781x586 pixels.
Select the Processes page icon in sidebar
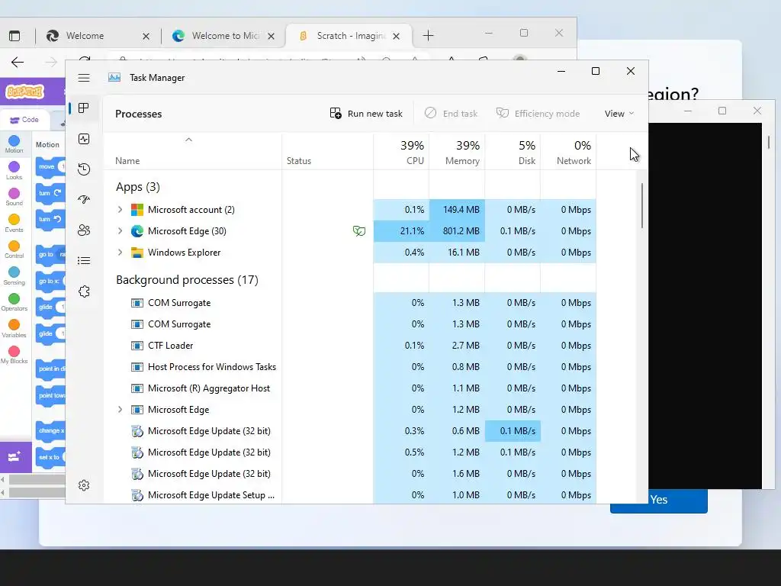coord(84,108)
